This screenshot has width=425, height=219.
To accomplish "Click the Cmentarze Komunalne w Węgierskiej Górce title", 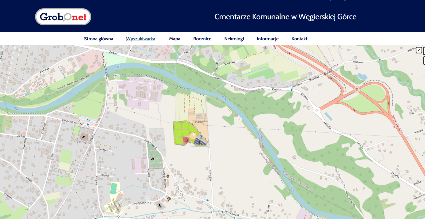I will click(285, 17).
